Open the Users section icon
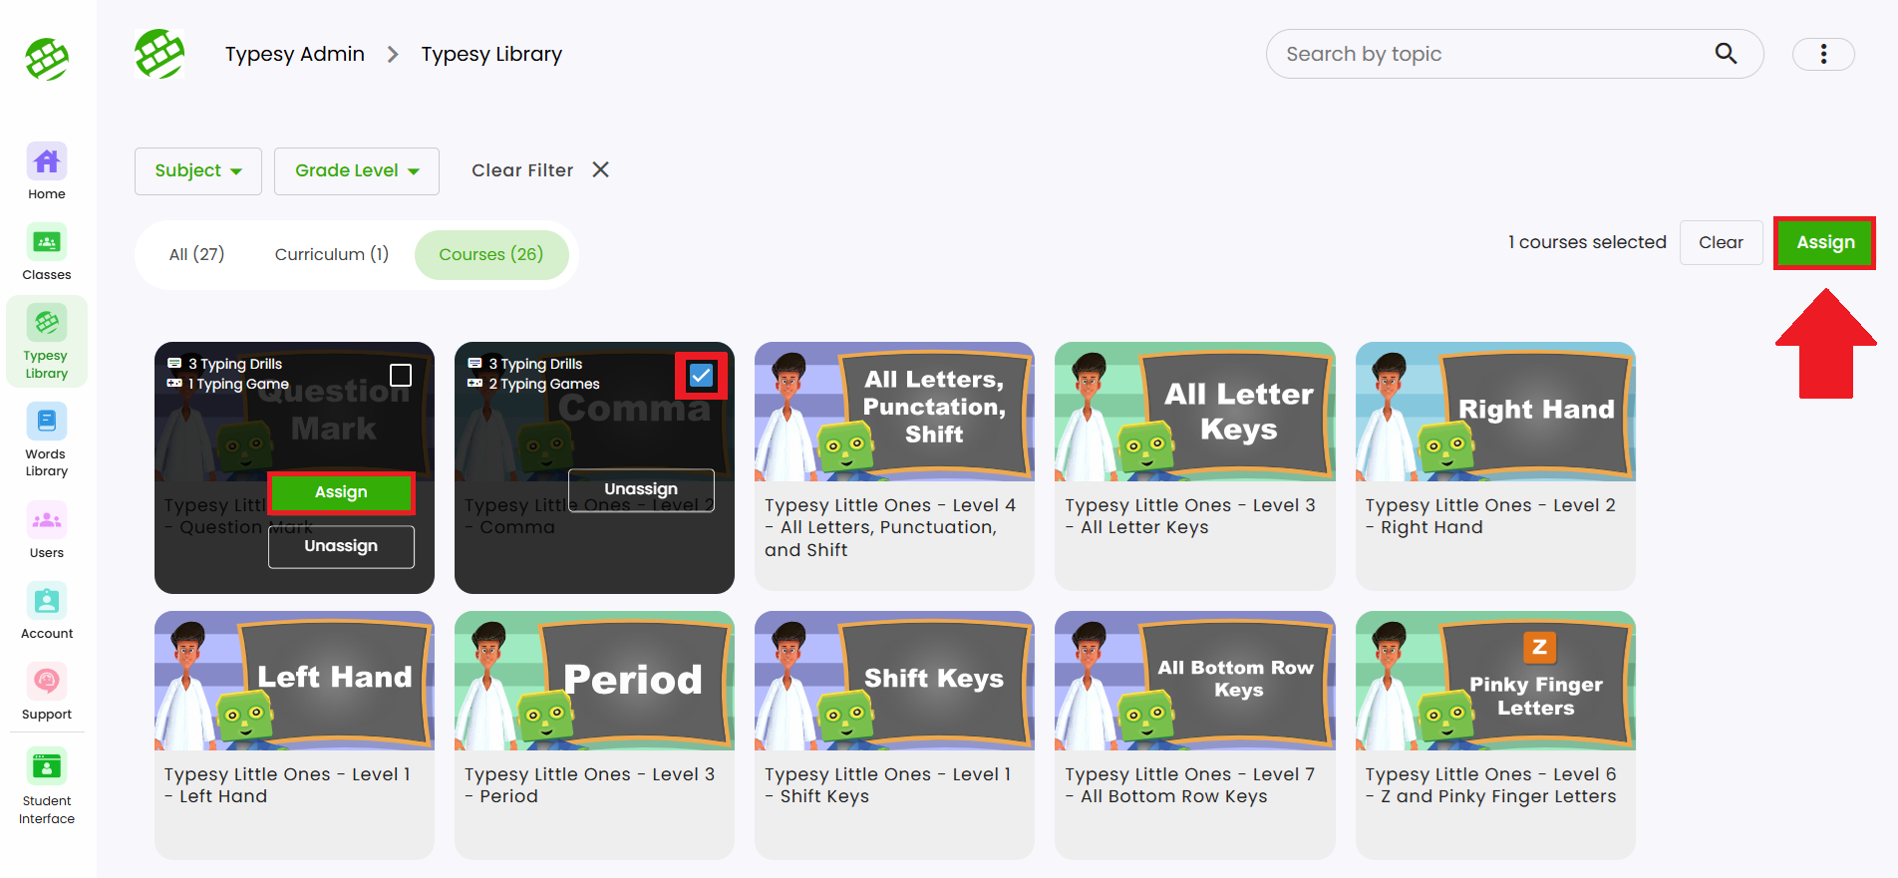Image resolution: width=1898 pixels, height=878 pixels. click(x=47, y=520)
